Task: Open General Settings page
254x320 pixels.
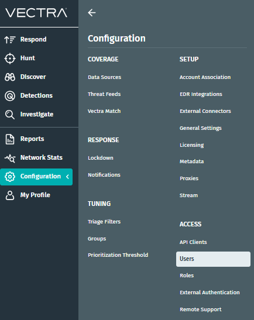Action: click(201, 128)
